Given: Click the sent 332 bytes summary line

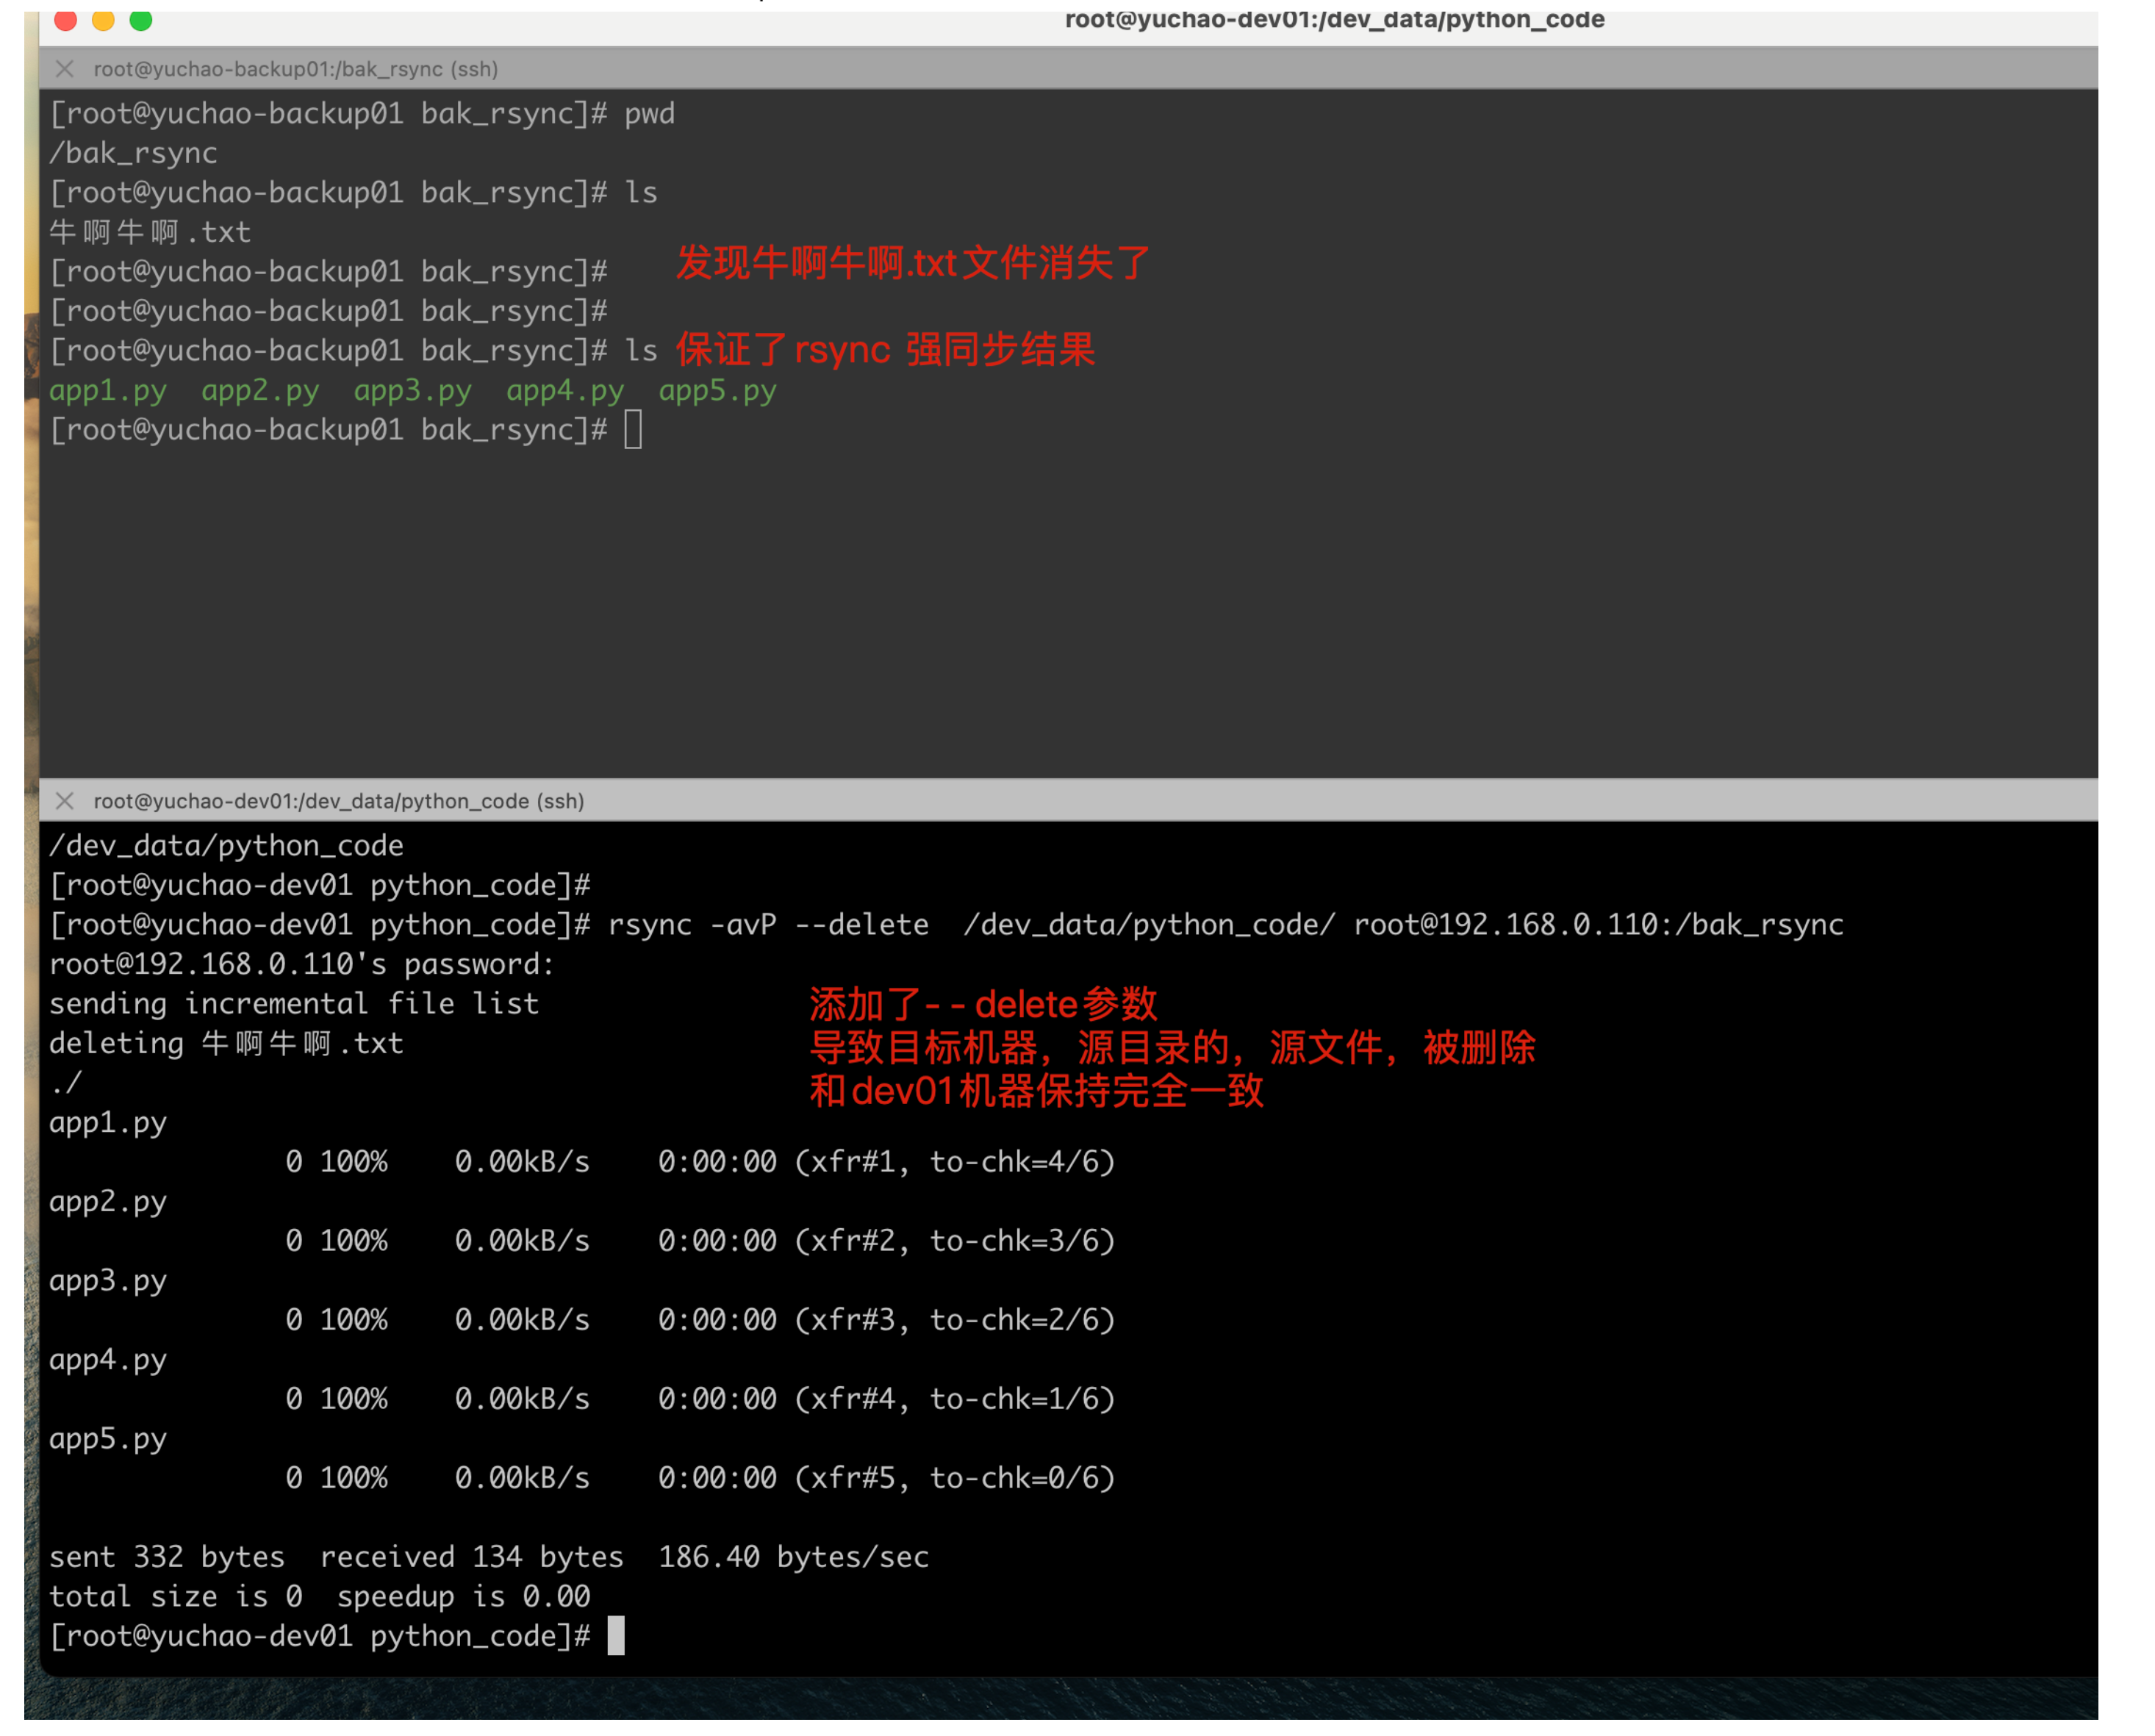Looking at the screenshot, I should [x=488, y=1556].
